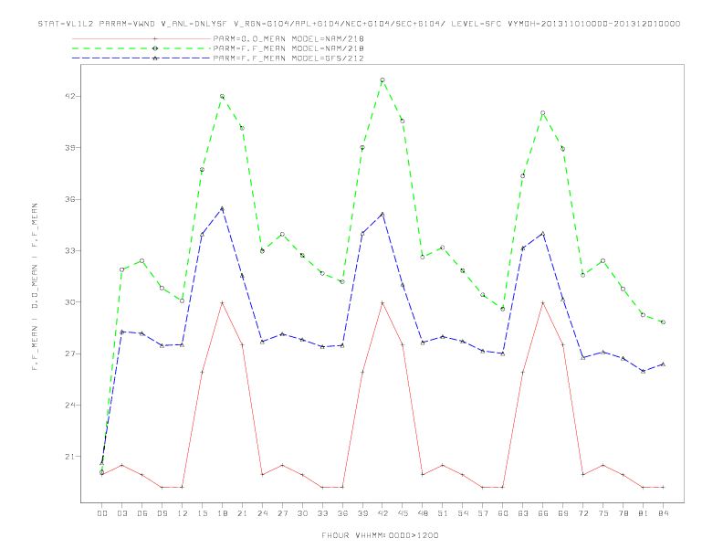
Task: Click the y-axis tick label 33
Action: point(70,251)
